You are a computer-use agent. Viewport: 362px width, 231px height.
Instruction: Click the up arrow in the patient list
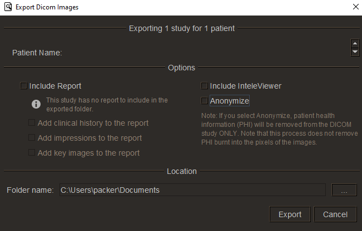click(355, 43)
